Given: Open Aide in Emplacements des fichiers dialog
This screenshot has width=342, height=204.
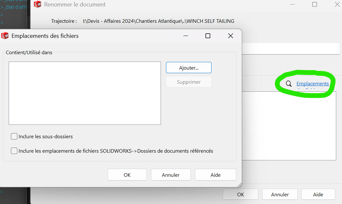Looking at the screenshot, I should click(215, 175).
